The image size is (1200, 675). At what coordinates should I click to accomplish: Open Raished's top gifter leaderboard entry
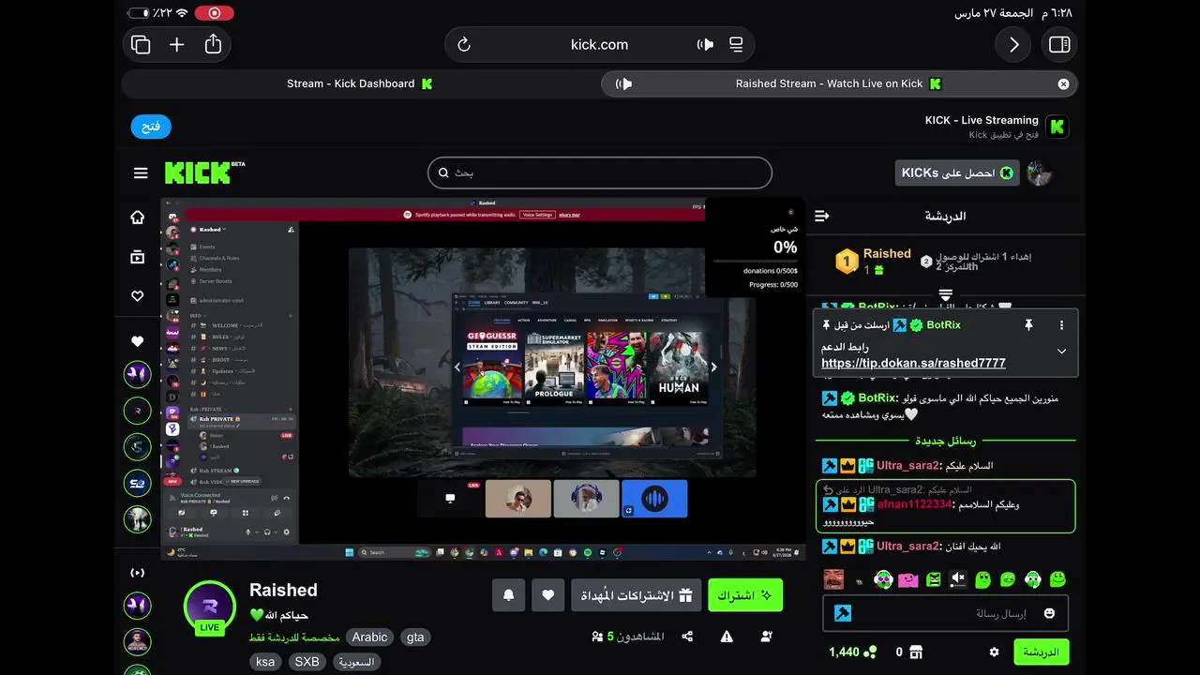click(x=873, y=262)
